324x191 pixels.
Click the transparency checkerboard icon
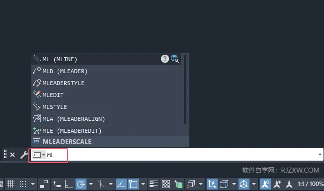tap(165, 184)
